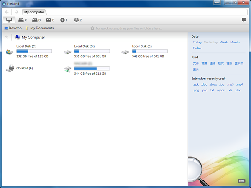
Task: Go back with the left navigation arrow
Action: coord(7,12)
